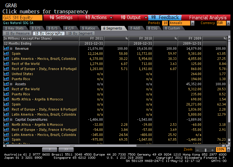Open chart icon for Capital Expenditures

click(6, 119)
